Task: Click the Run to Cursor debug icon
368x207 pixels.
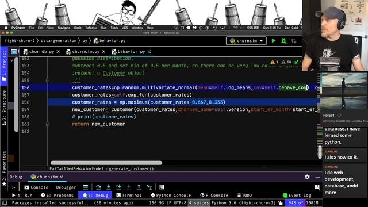Action: point(149,187)
